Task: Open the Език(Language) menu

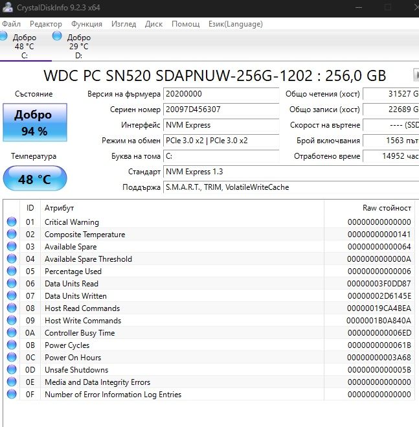Action: [x=236, y=24]
